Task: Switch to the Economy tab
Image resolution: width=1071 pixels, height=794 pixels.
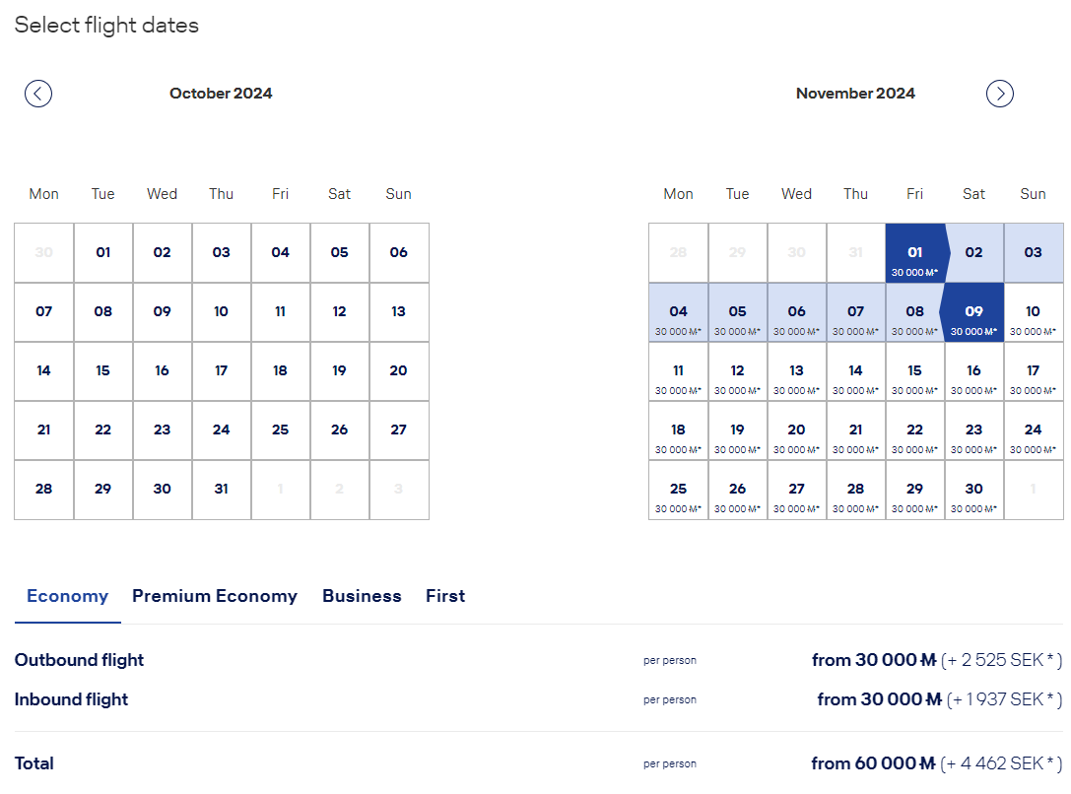Action: (x=67, y=596)
